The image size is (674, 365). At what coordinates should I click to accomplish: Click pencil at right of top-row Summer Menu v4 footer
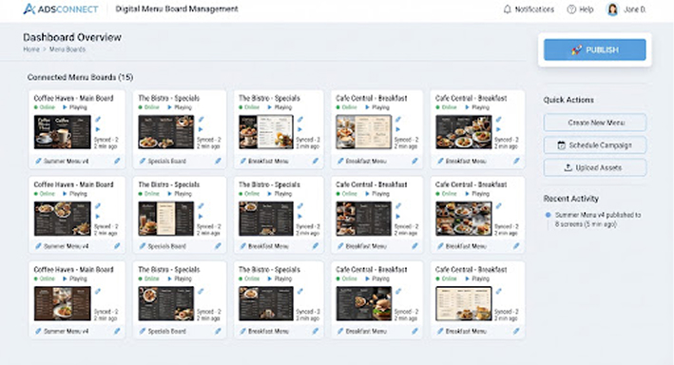(117, 162)
